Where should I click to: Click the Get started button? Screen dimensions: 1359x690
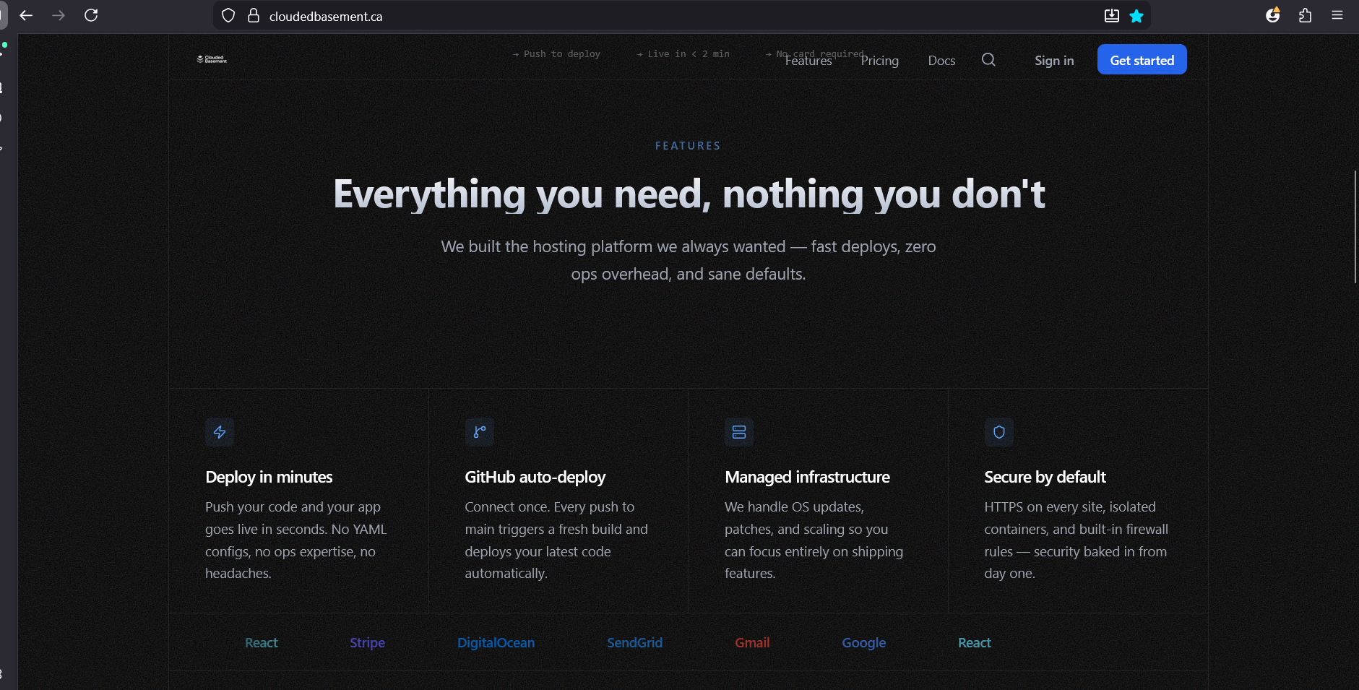click(x=1142, y=60)
